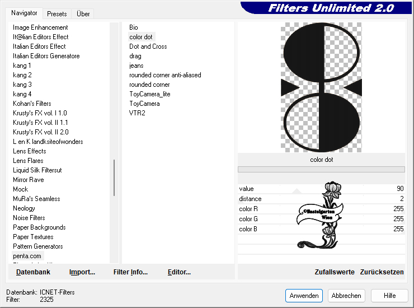
Task: Select Liquid Silk Filtersut category
Action: tap(37, 170)
